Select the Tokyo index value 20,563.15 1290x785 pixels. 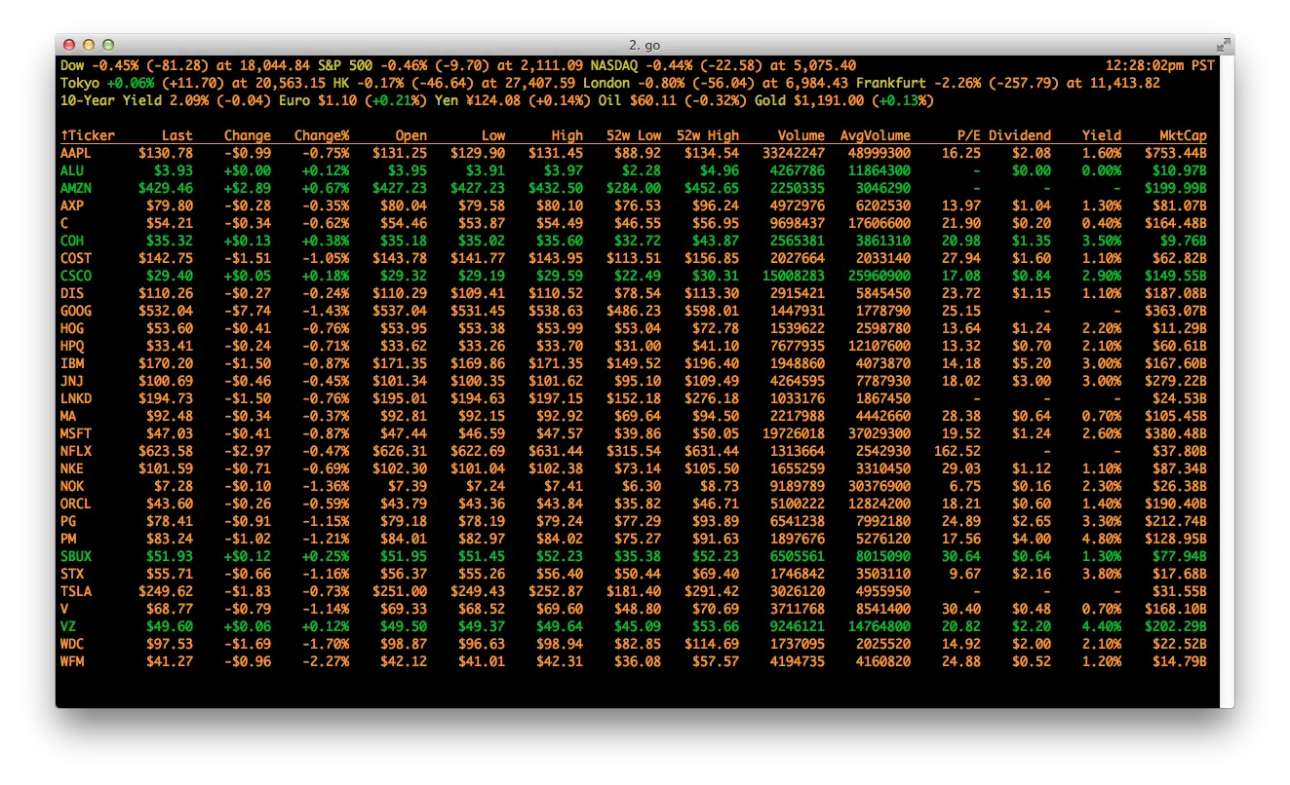tap(291, 83)
